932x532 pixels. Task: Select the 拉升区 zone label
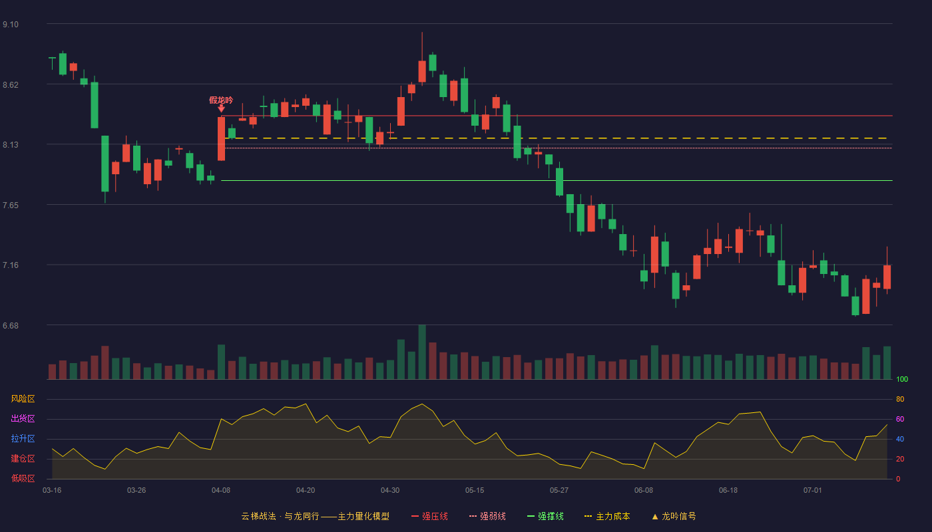tap(23, 439)
